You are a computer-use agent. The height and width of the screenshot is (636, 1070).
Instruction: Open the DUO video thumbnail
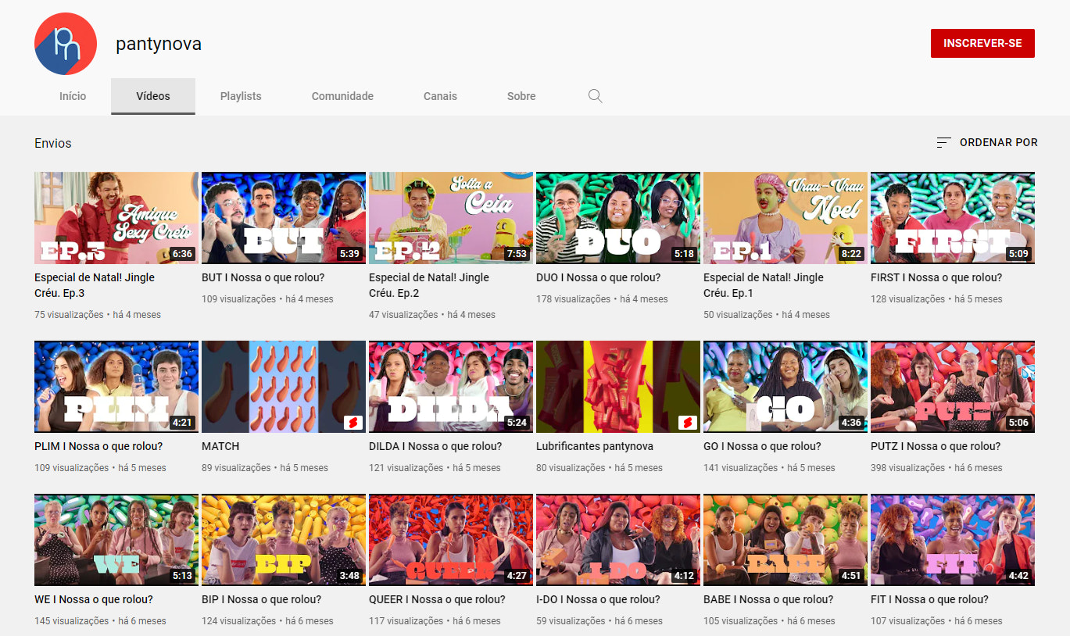617,217
